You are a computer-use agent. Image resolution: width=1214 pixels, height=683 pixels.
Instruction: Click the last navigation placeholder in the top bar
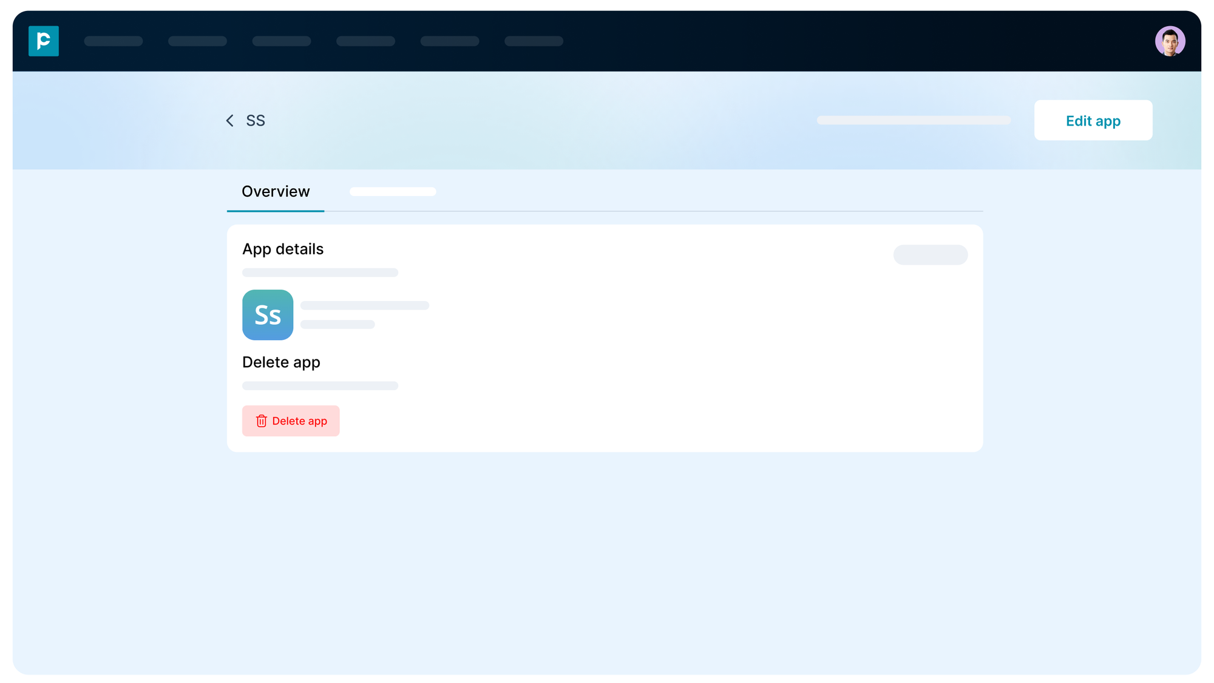pos(534,41)
